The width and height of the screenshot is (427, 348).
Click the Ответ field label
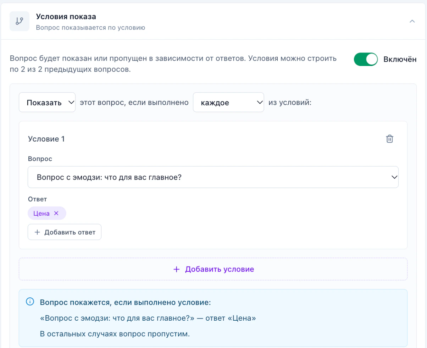[38, 199]
